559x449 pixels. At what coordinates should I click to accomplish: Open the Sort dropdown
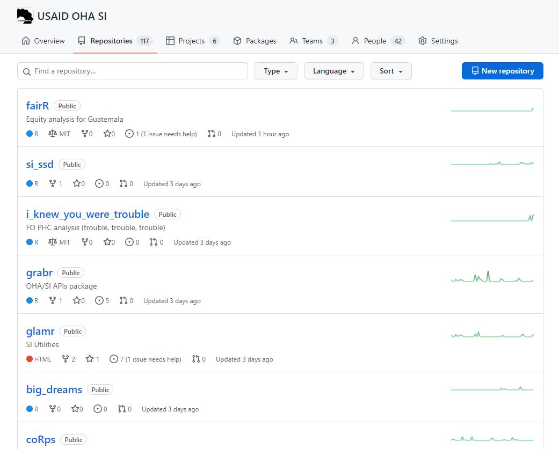pos(391,71)
